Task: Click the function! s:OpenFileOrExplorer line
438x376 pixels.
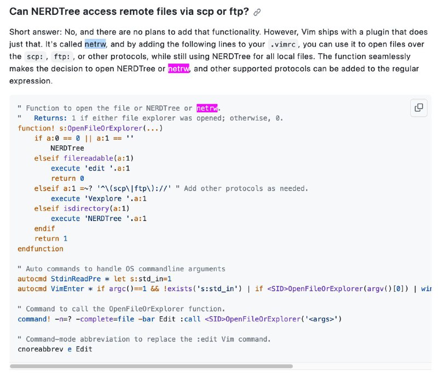Action: point(90,128)
